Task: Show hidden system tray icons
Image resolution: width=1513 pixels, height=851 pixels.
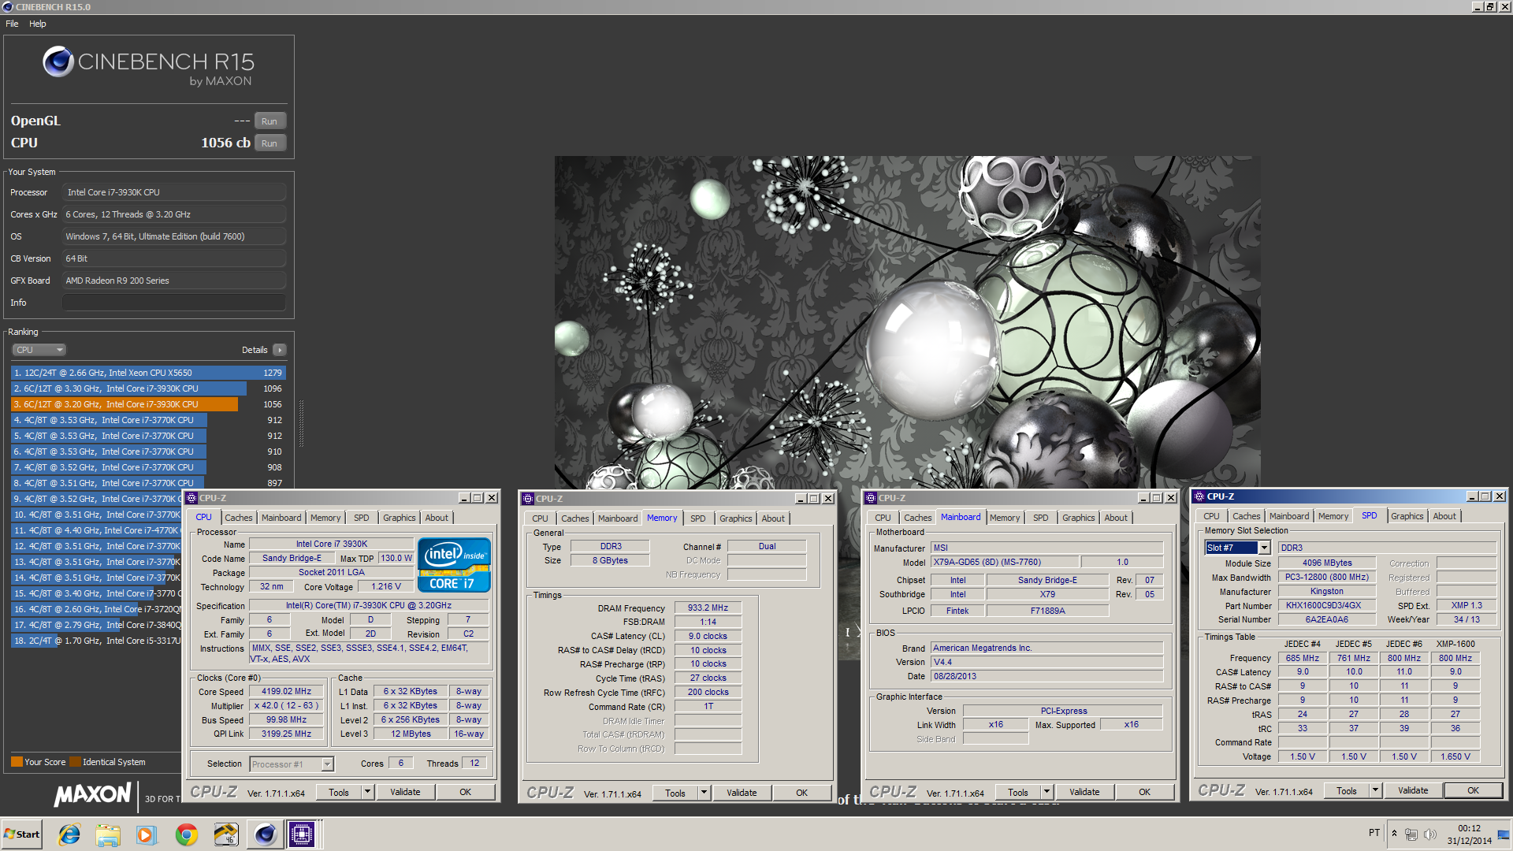Action: coord(1394,834)
